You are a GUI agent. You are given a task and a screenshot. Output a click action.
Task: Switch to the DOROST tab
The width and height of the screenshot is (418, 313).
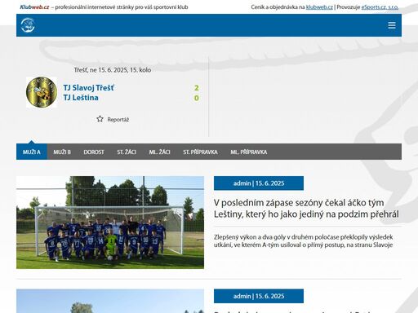tap(94, 152)
